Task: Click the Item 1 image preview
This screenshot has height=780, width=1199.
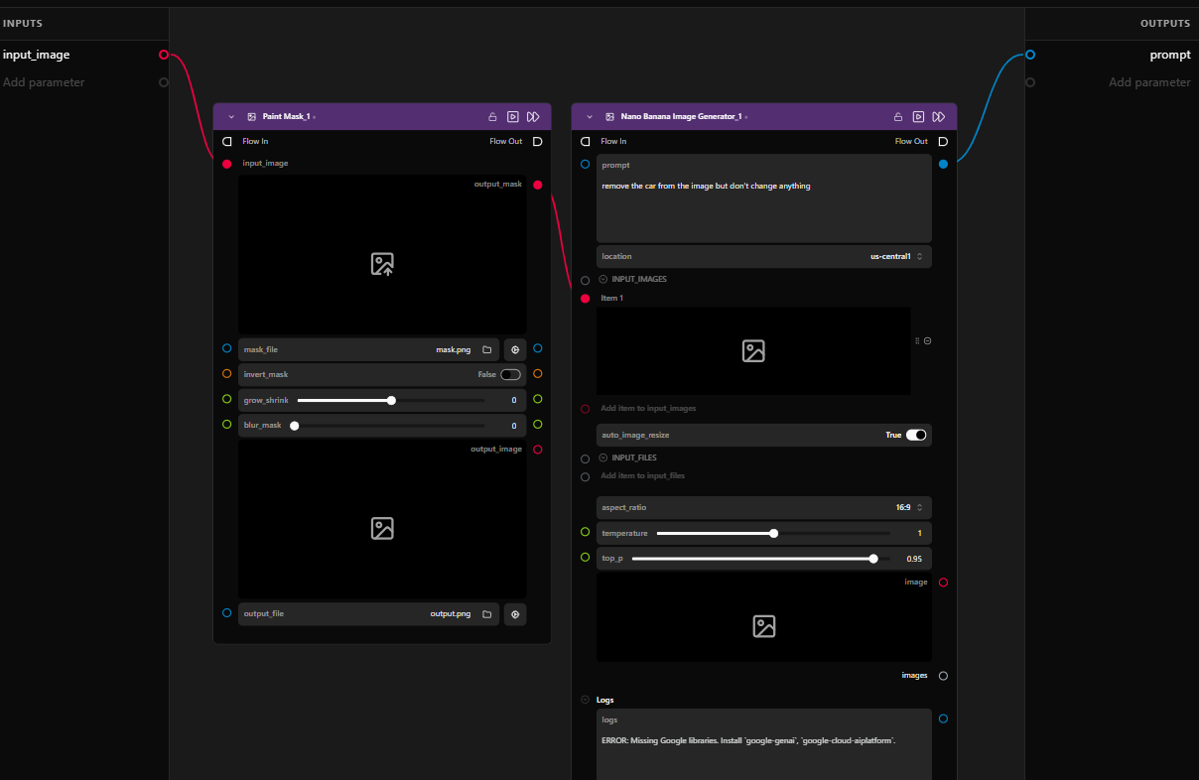Action: (x=753, y=350)
